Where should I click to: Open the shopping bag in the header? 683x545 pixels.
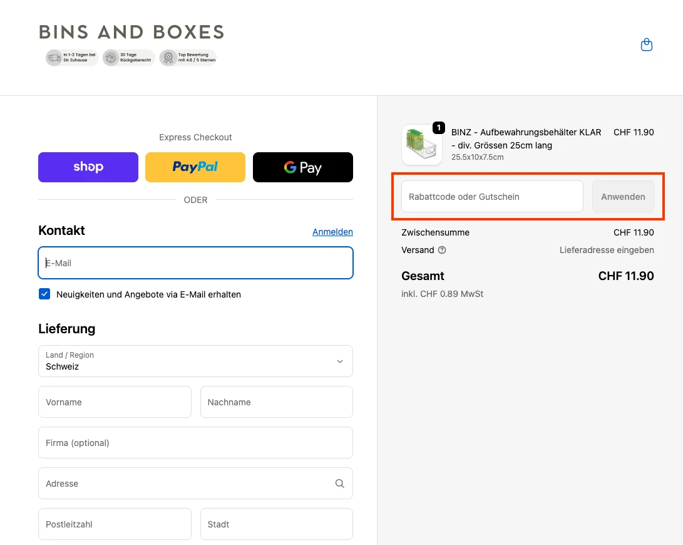647,44
